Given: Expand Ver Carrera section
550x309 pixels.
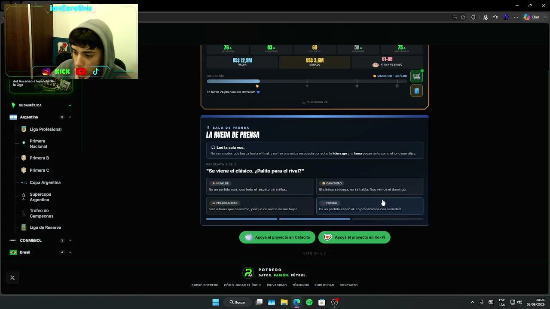Looking at the screenshot, I should pyautogui.click(x=315, y=102).
